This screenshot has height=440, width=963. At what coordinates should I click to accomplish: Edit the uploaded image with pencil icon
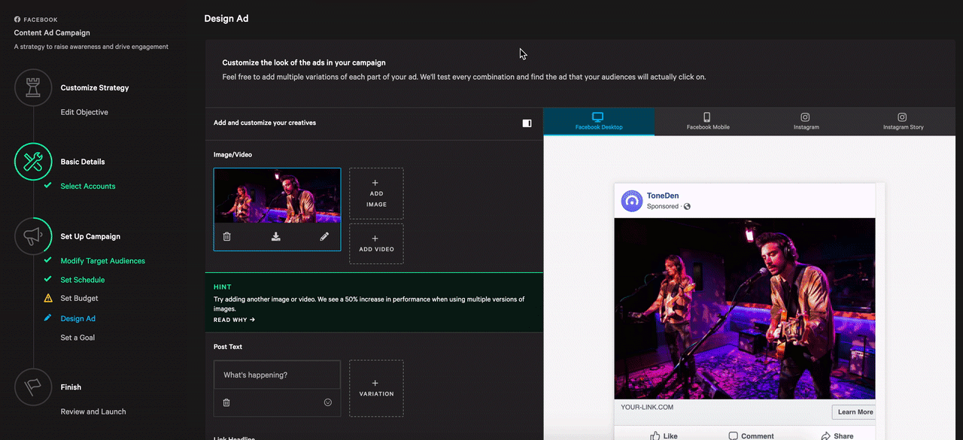[324, 236]
